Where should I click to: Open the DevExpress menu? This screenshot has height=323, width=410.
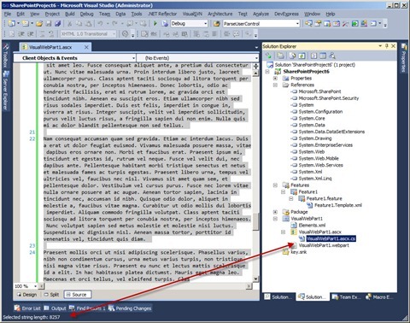pos(286,14)
